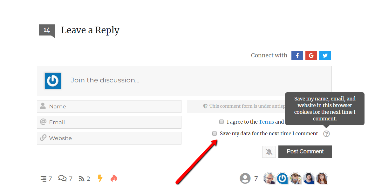Image resolution: width=375 pixels, height=193 pixels.
Task: Click the replies speech bubbles icon
Action: [62, 178]
